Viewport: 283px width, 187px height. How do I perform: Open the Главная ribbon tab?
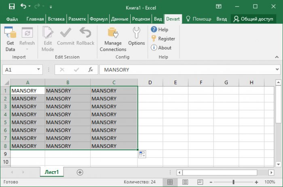35,19
